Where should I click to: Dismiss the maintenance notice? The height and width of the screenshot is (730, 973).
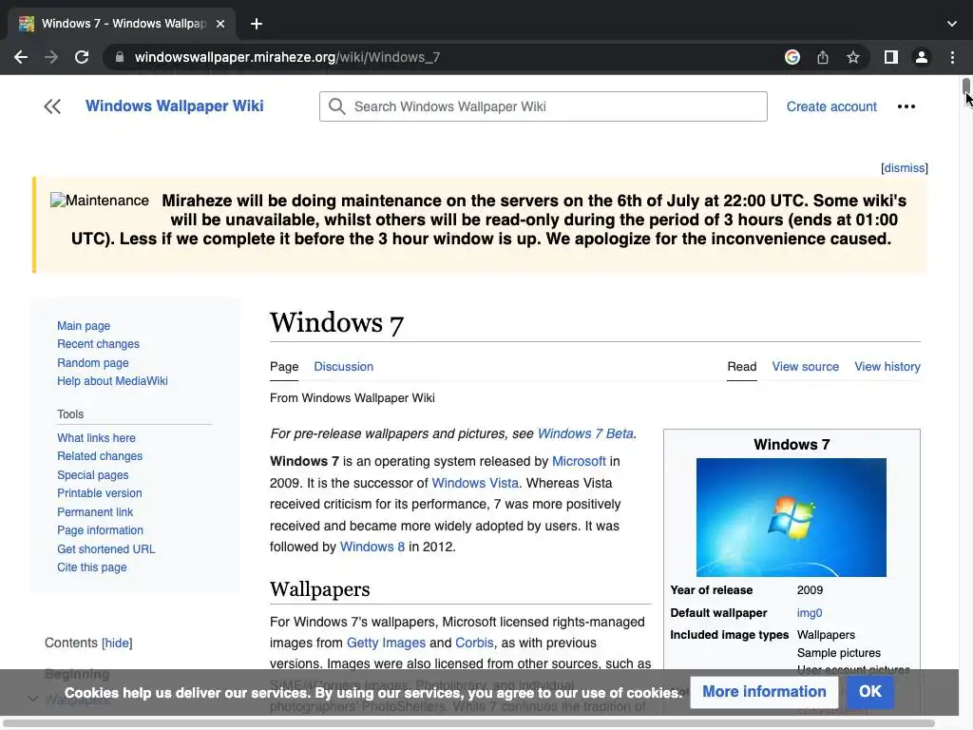905,167
